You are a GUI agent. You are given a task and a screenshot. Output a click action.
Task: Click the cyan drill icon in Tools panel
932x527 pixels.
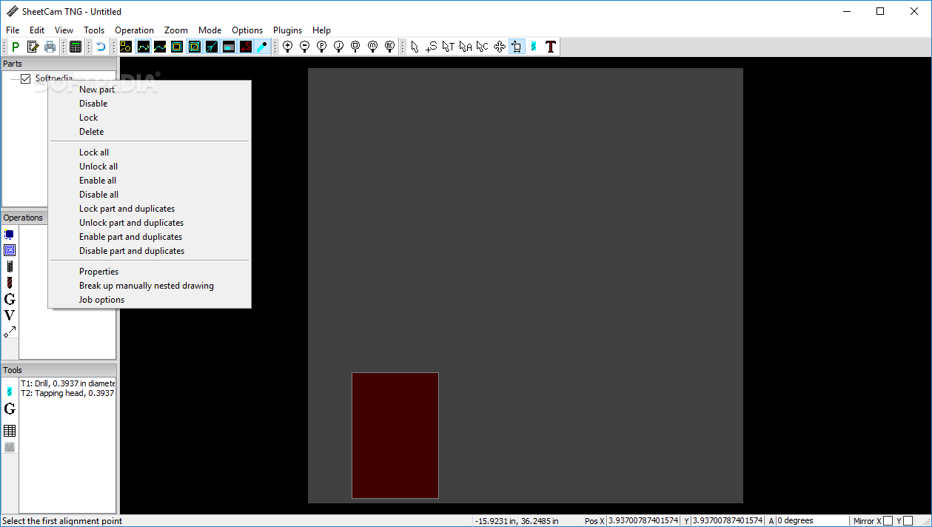tap(10, 392)
